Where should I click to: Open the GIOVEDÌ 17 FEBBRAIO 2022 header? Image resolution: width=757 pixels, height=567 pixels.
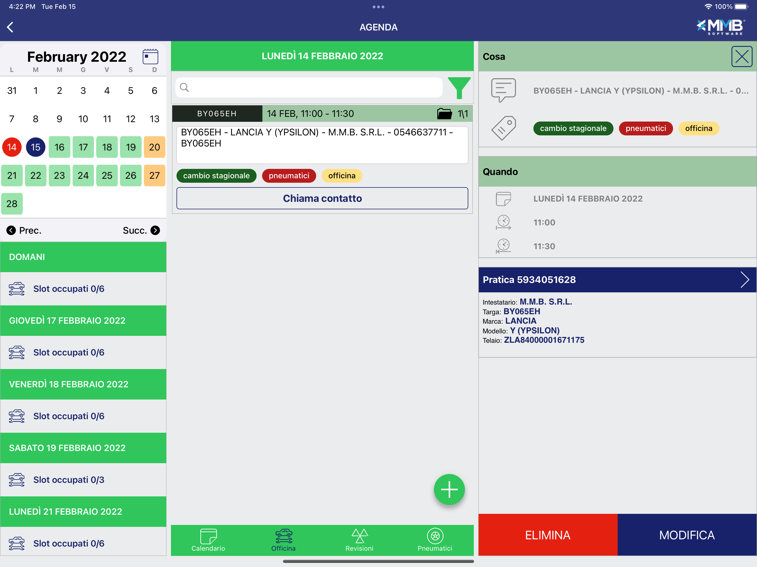click(83, 320)
